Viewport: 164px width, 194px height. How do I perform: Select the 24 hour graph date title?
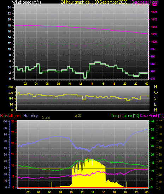(94, 2)
